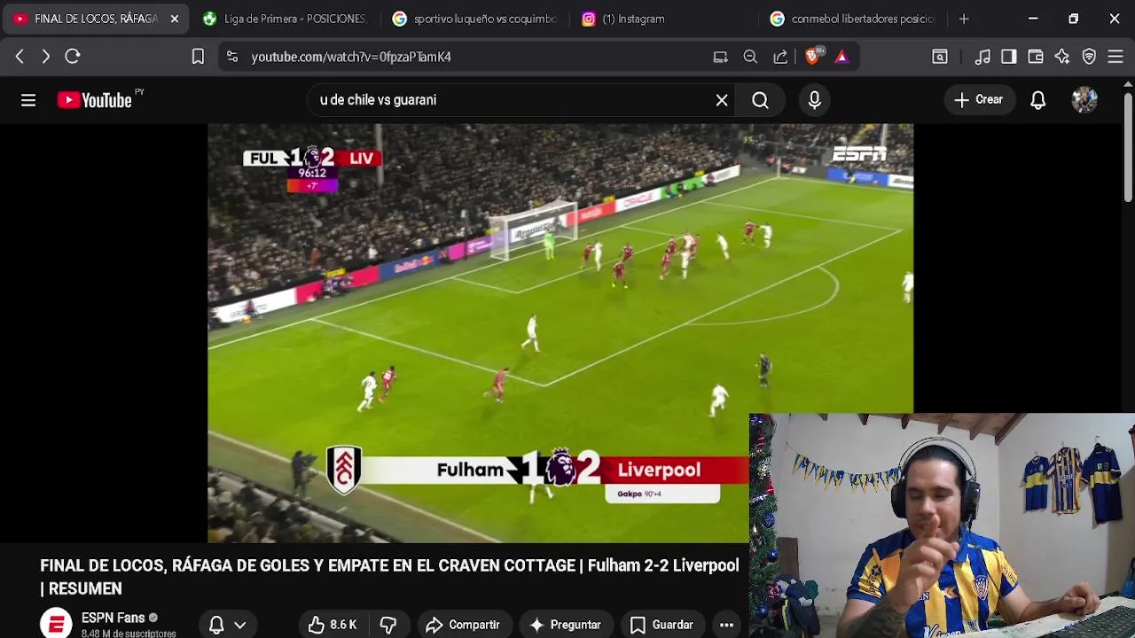Open Brave VPN shield icon
This screenshot has width=1135, height=638.
1090,57
